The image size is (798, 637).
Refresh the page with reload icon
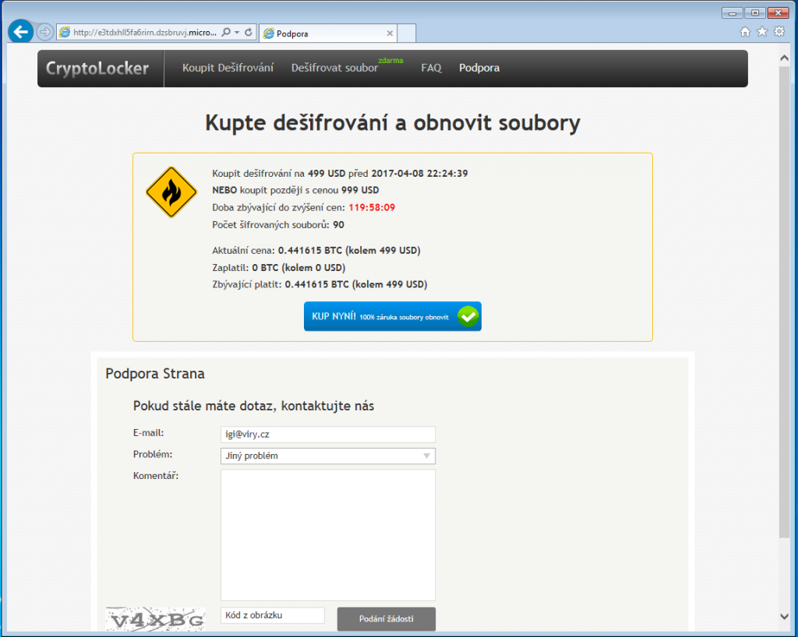(249, 33)
